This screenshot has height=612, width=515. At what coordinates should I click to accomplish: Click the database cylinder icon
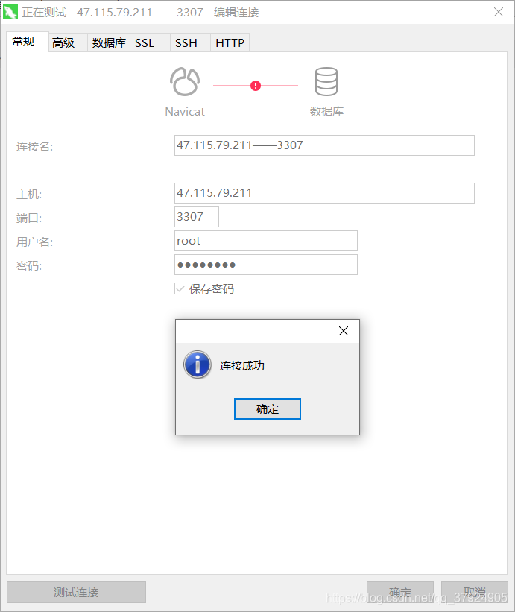click(x=326, y=81)
